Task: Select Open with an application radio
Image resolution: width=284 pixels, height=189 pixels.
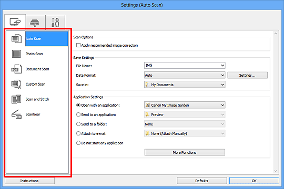Action: click(x=78, y=105)
